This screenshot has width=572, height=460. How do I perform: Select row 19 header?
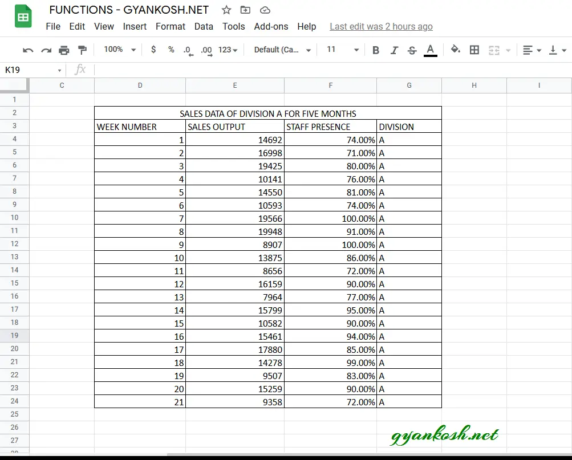tap(15, 335)
